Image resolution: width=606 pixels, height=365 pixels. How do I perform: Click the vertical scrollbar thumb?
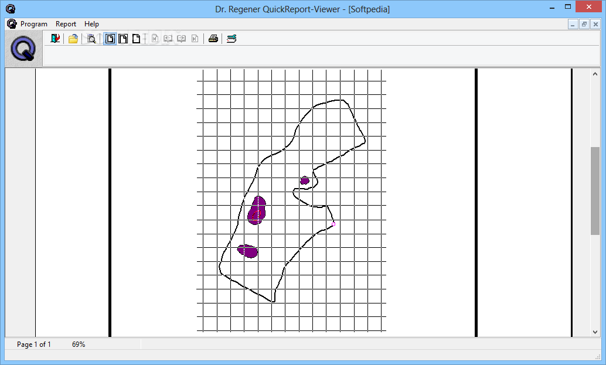click(x=595, y=191)
